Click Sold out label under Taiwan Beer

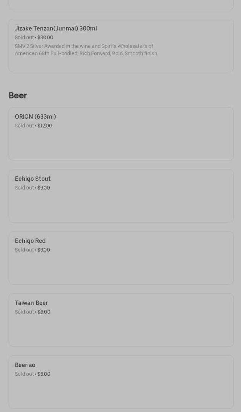pos(24,312)
